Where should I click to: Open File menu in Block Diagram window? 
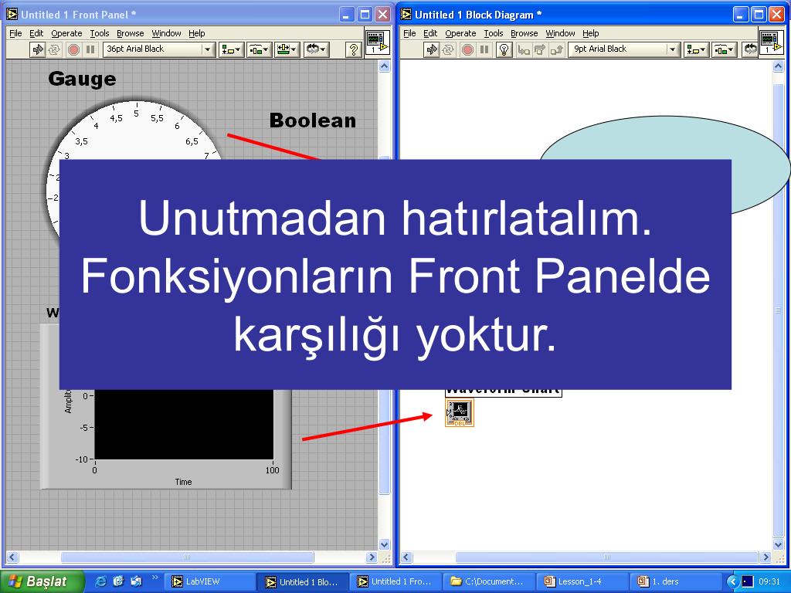point(409,33)
